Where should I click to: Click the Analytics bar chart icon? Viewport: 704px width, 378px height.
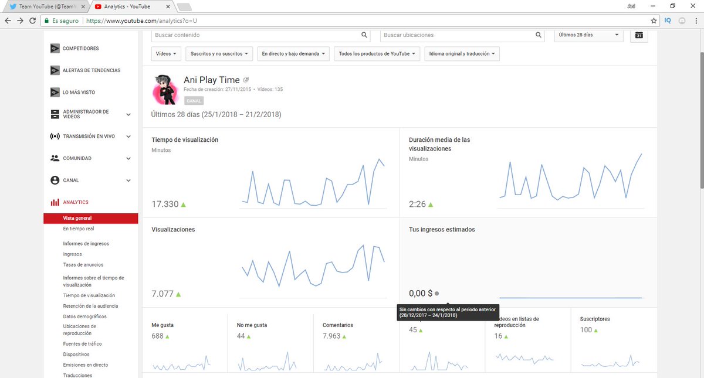coord(55,202)
